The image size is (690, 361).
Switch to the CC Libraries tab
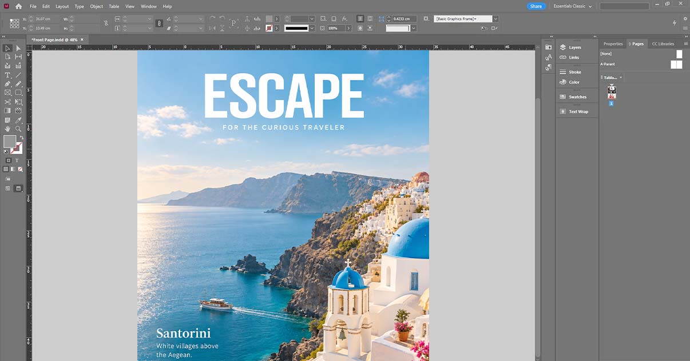point(663,44)
